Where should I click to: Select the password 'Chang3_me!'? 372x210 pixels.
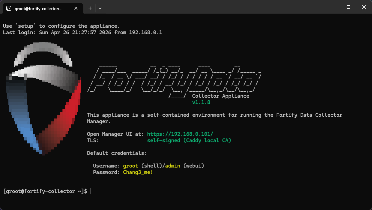tap(138, 172)
